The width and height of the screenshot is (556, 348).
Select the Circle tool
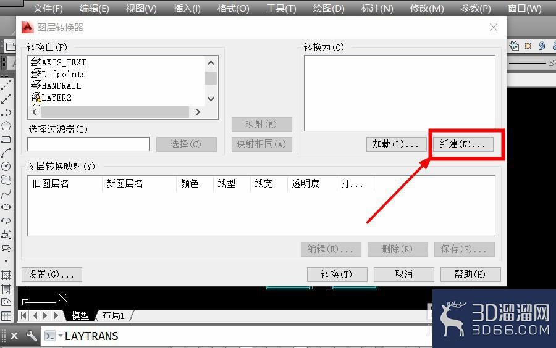(x=6, y=166)
